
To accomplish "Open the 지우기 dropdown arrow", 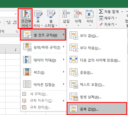I will (116, 24).
